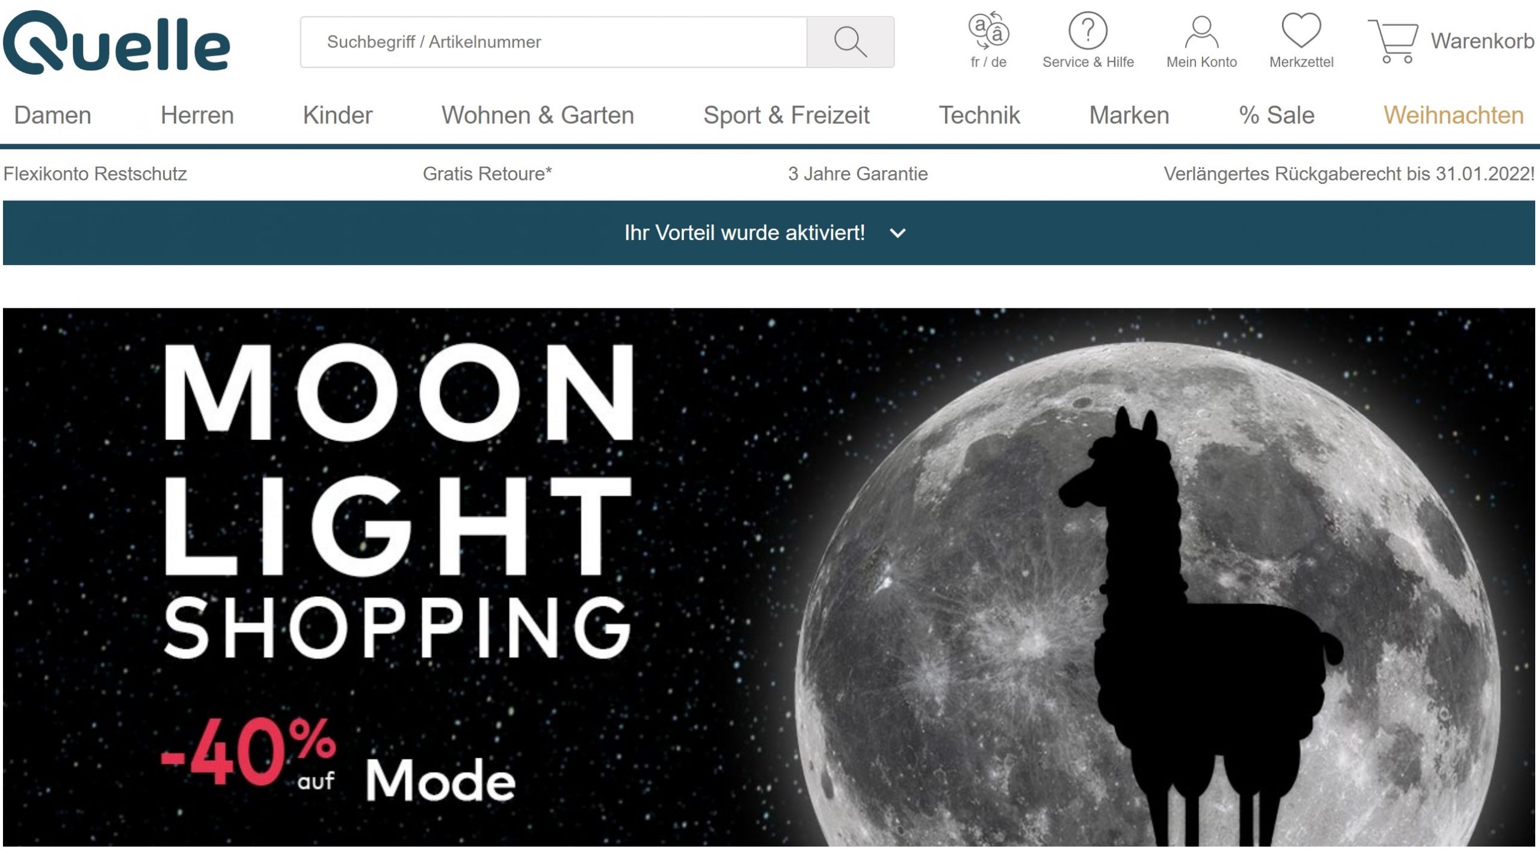Click the Ihr Vorteil wurde aktiviert banner
Screen dimensions: 1540x849
pos(769,233)
